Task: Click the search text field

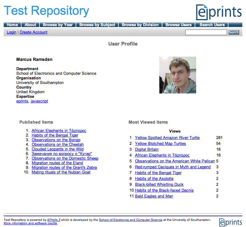Action: [x=206, y=32]
